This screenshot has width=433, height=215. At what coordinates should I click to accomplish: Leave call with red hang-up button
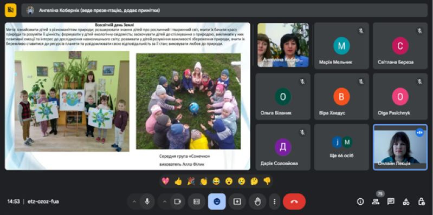tap(294, 201)
